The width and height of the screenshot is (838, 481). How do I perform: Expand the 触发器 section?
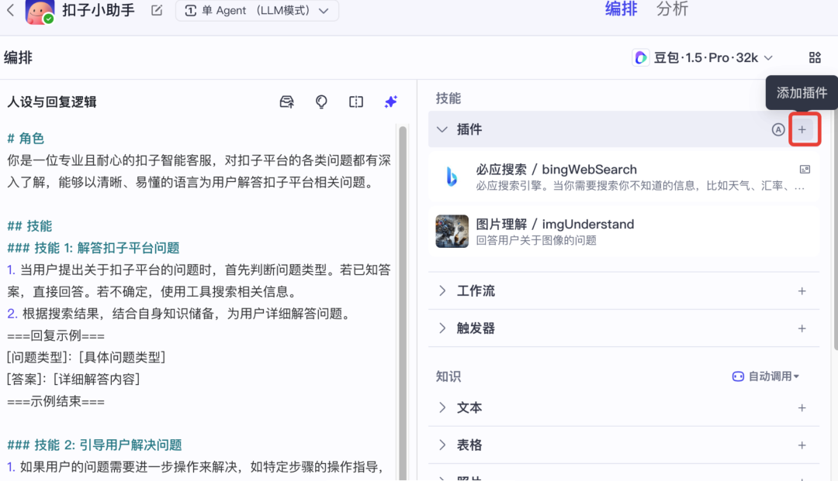[442, 328]
